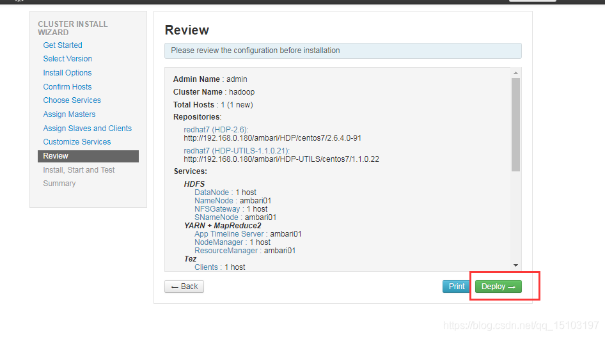The height and width of the screenshot is (337, 605).
Task: Open the Confirm Hosts step
Action: pos(67,87)
